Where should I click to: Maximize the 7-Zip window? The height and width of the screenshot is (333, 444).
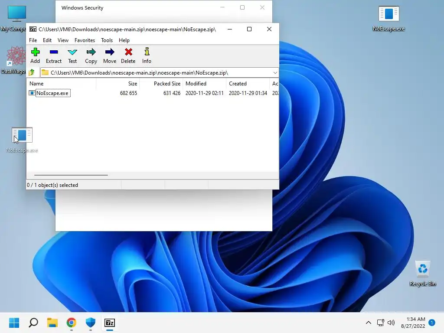tap(249, 29)
